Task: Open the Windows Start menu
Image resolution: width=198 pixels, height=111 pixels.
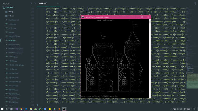Action: click(2, 109)
